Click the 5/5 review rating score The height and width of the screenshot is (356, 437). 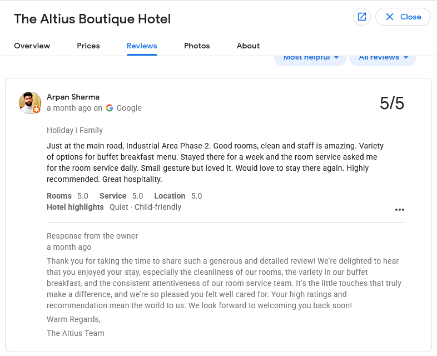(x=392, y=103)
